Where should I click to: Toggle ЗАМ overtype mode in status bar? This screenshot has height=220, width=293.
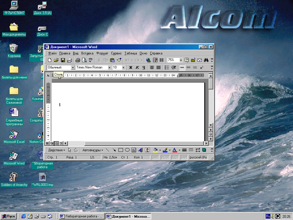point(184,157)
